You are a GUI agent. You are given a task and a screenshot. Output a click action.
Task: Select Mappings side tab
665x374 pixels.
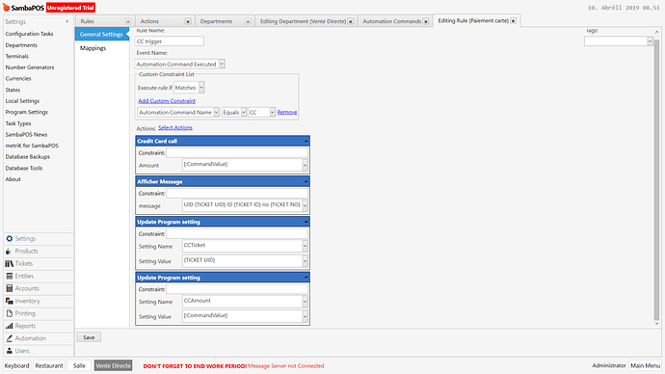click(93, 48)
